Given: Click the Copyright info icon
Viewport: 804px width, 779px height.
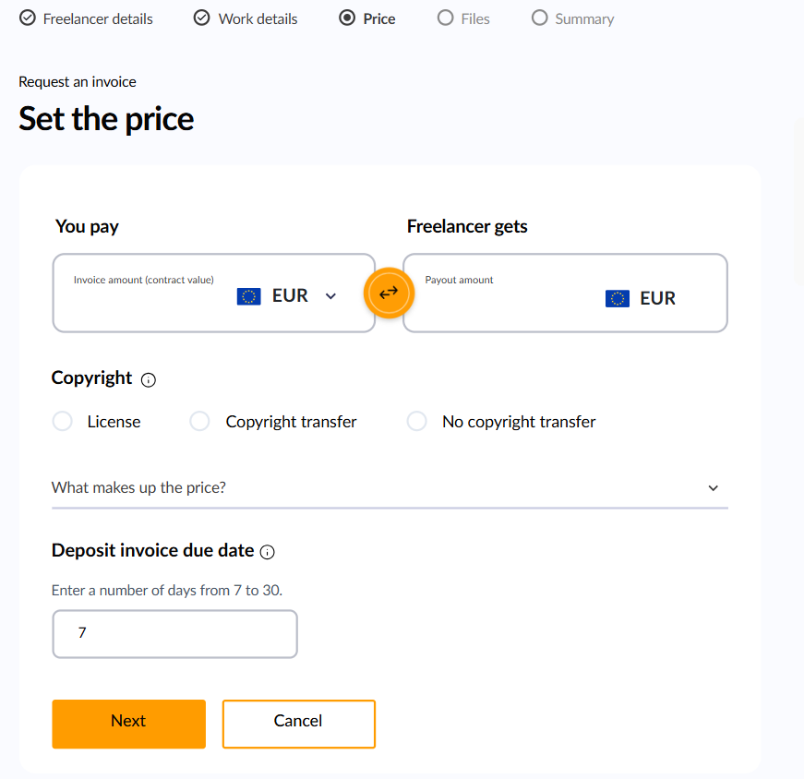Looking at the screenshot, I should [149, 379].
